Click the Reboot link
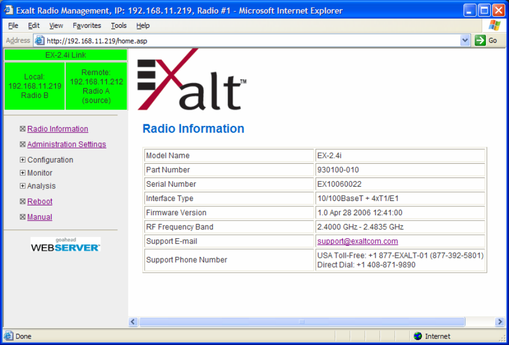This screenshot has width=509, height=345. (x=40, y=202)
